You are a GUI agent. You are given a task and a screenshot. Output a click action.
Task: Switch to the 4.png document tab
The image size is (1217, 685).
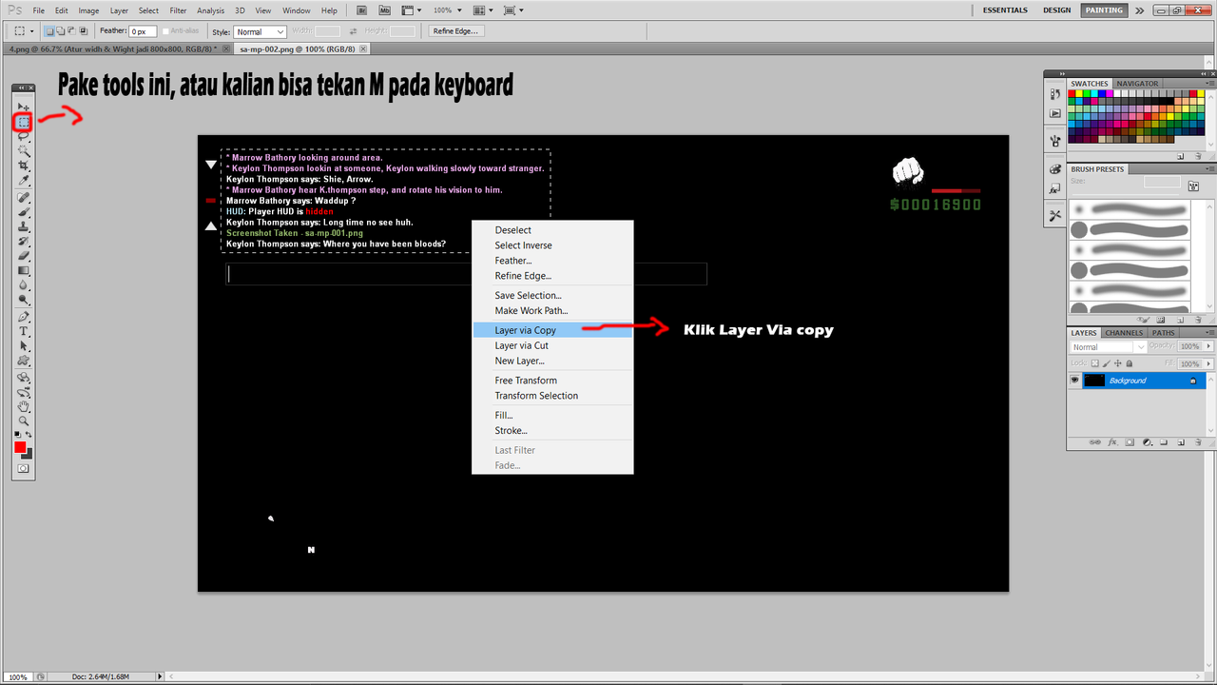114,48
